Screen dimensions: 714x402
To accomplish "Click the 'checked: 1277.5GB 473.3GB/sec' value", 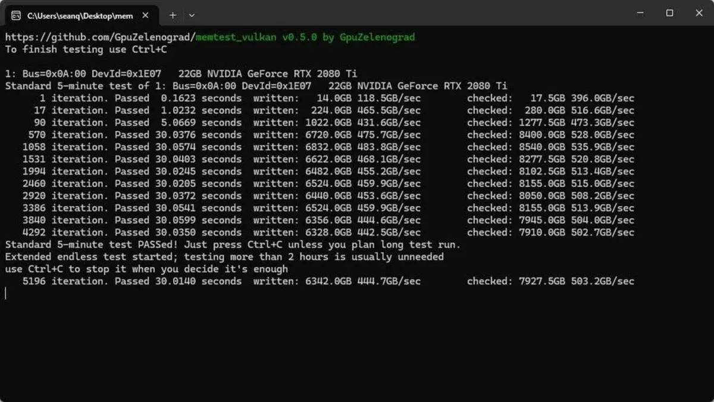I will click(x=551, y=123).
